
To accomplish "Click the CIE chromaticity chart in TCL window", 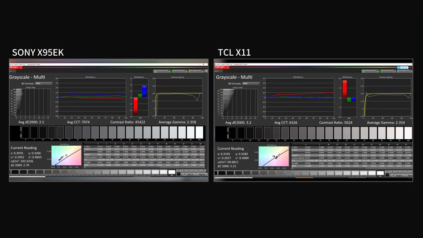I will pos(274,156).
